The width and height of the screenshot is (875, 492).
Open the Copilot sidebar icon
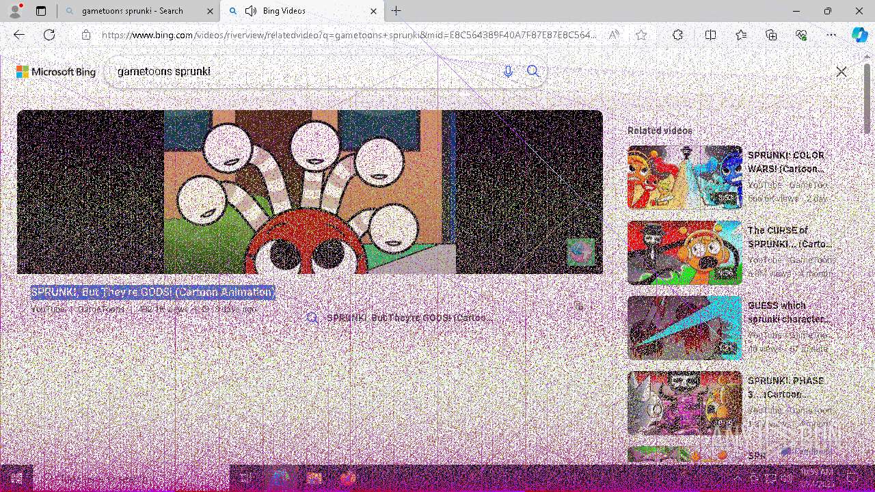(x=859, y=35)
